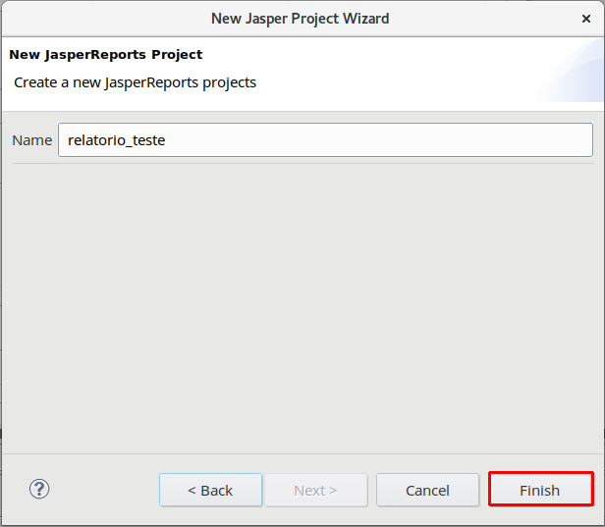605x527 pixels.
Task: Open help with the question mark icon
Action: pyautogui.click(x=39, y=489)
